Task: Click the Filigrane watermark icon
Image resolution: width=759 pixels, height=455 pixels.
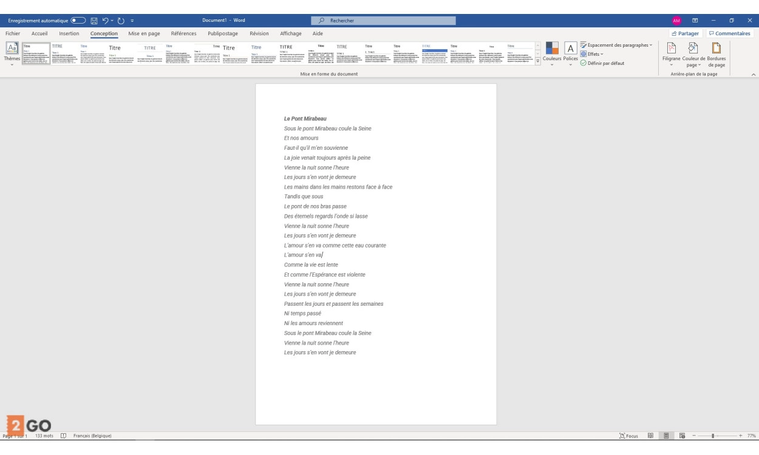Action: (x=671, y=50)
